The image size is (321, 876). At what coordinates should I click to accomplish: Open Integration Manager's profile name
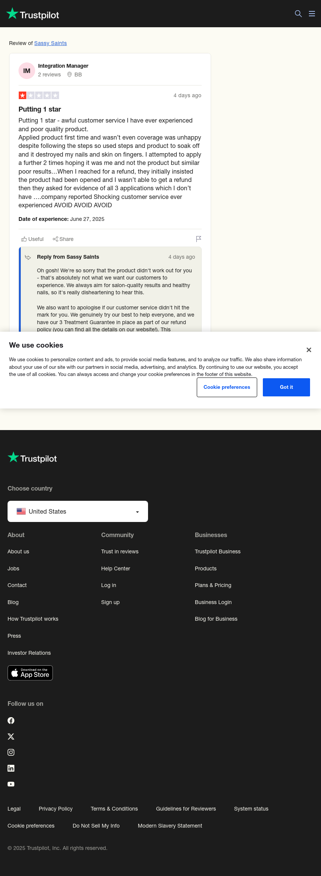(x=63, y=66)
